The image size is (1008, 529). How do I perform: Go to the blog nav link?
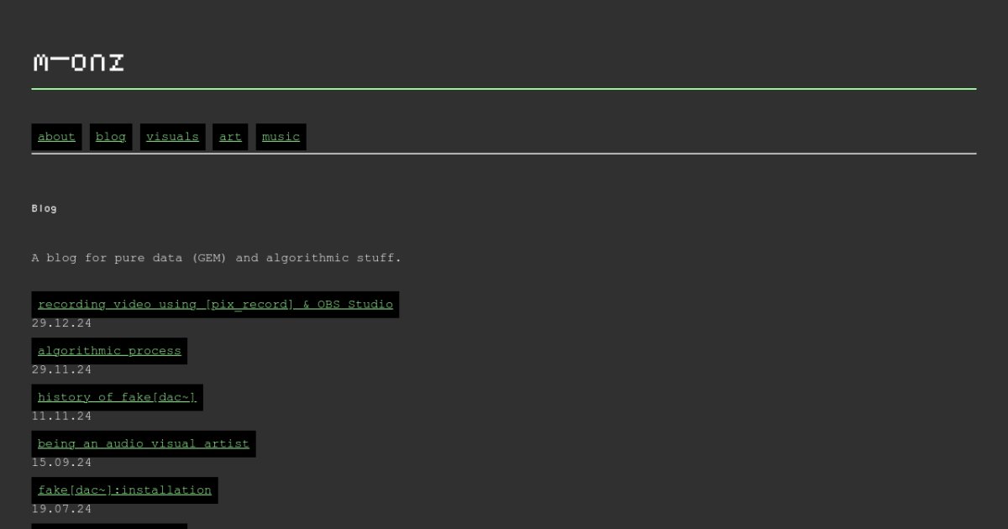[111, 137]
